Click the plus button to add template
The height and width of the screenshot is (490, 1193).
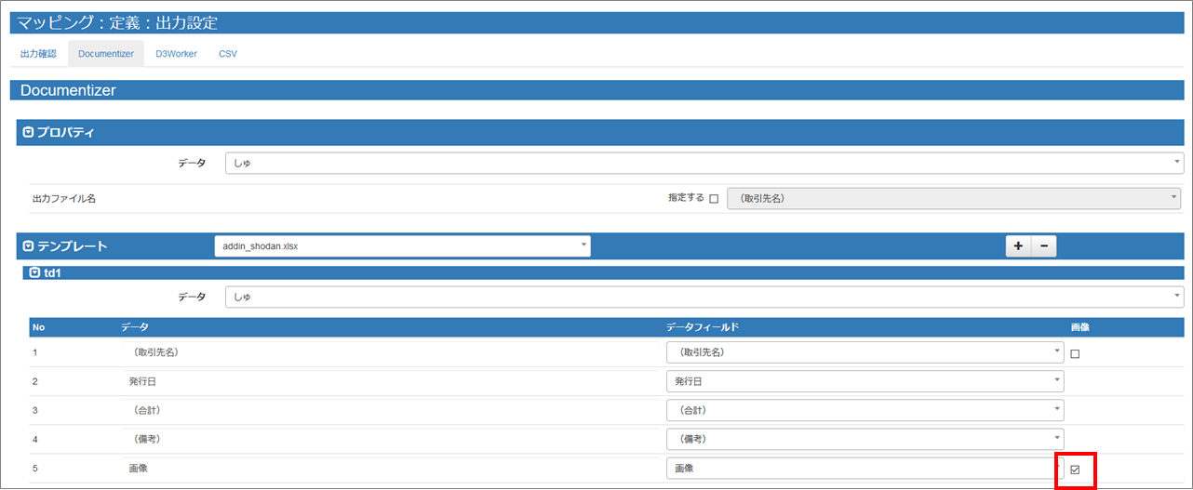click(x=1018, y=246)
